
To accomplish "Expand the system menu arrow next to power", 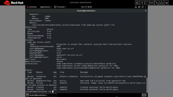I will point(145,7).
